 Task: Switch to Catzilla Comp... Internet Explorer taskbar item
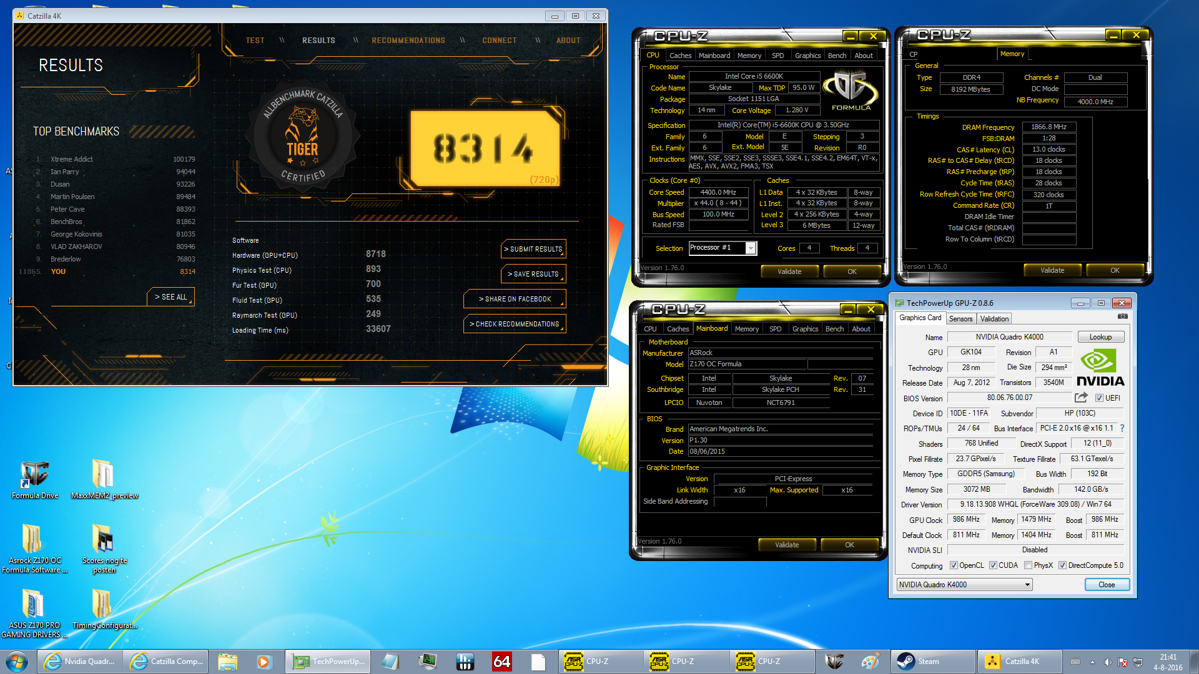[x=166, y=662]
